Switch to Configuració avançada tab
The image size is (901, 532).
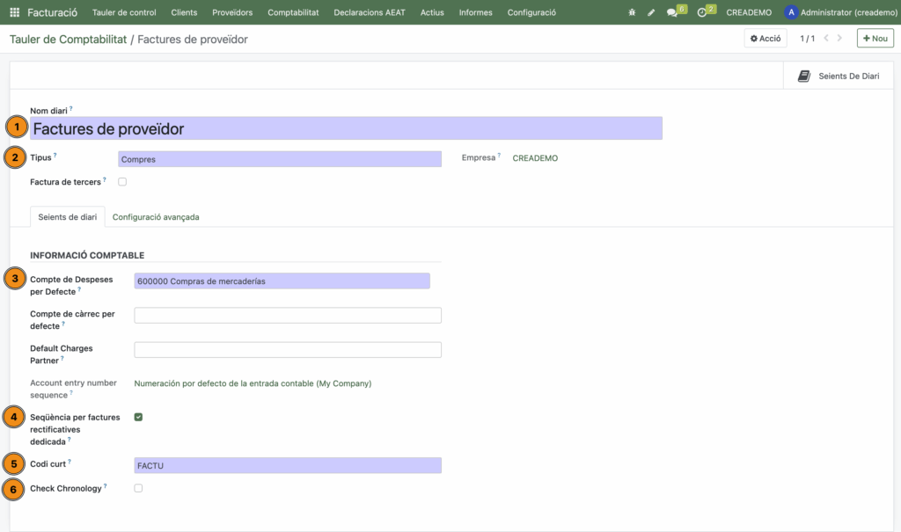[156, 217]
